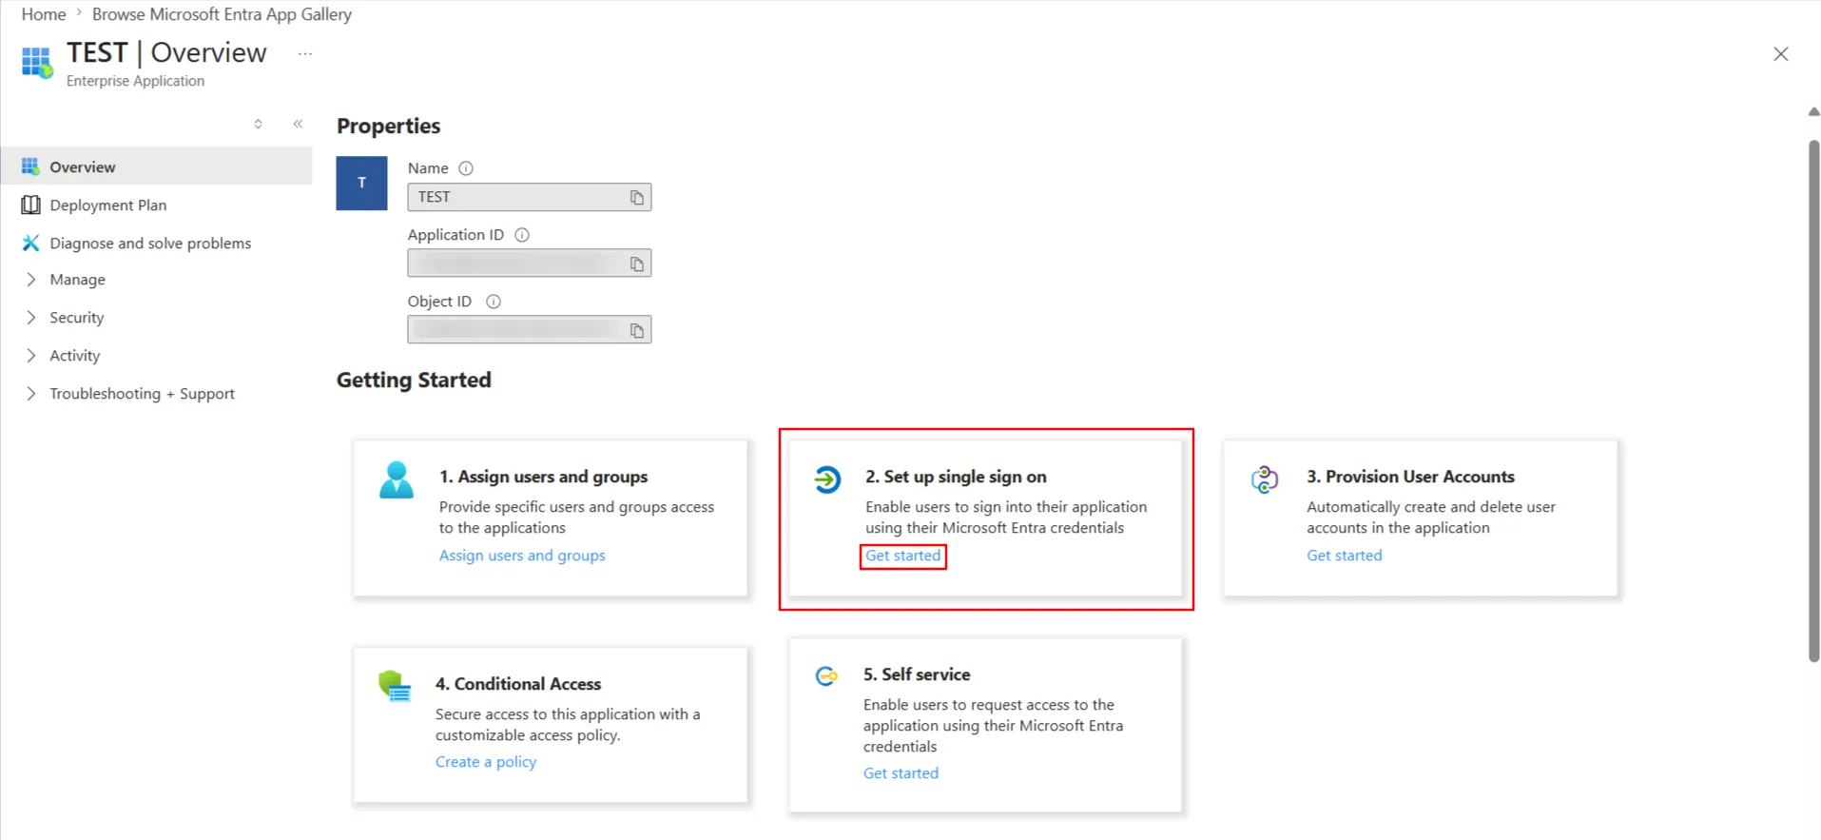The height and width of the screenshot is (840, 1821).
Task: Expand the Security section
Action: [30, 318]
